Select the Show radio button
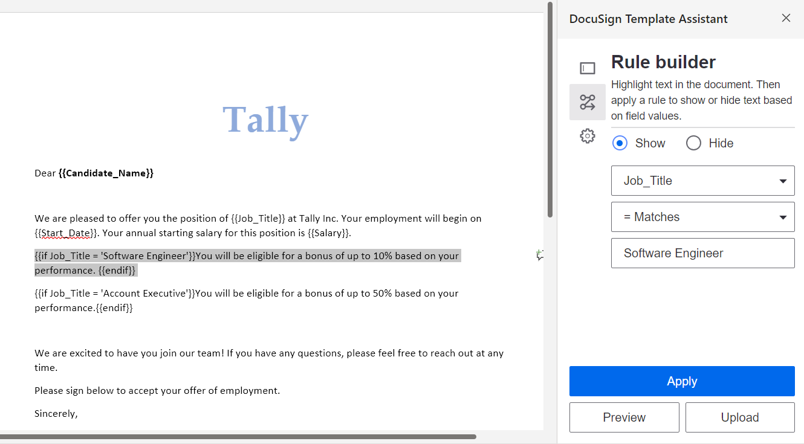The width and height of the screenshot is (804, 444). pyautogui.click(x=620, y=143)
